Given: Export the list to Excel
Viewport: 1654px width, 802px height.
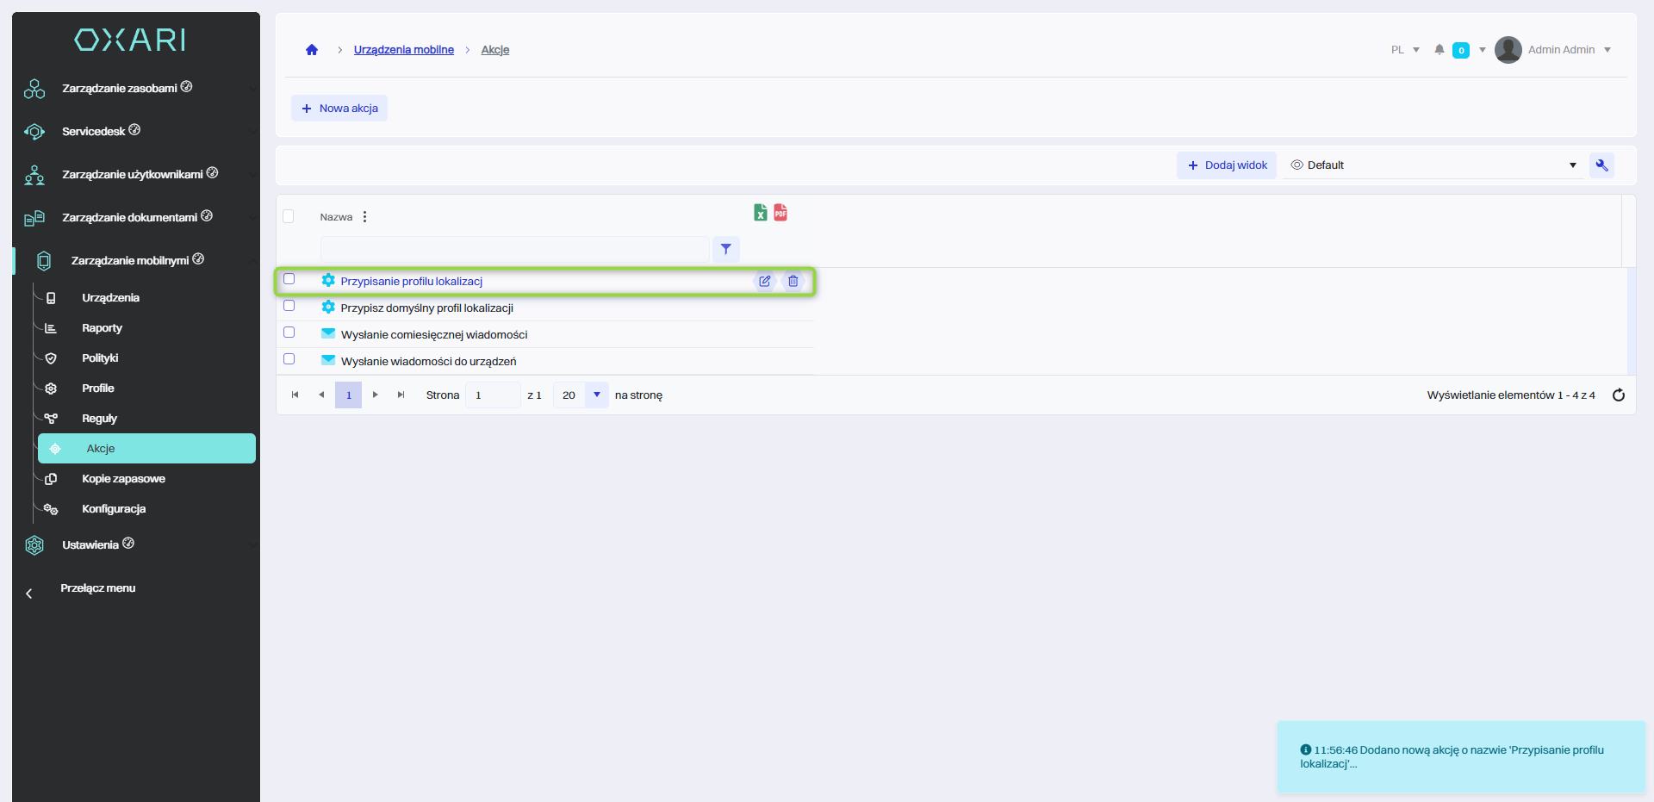Looking at the screenshot, I should tap(760, 213).
